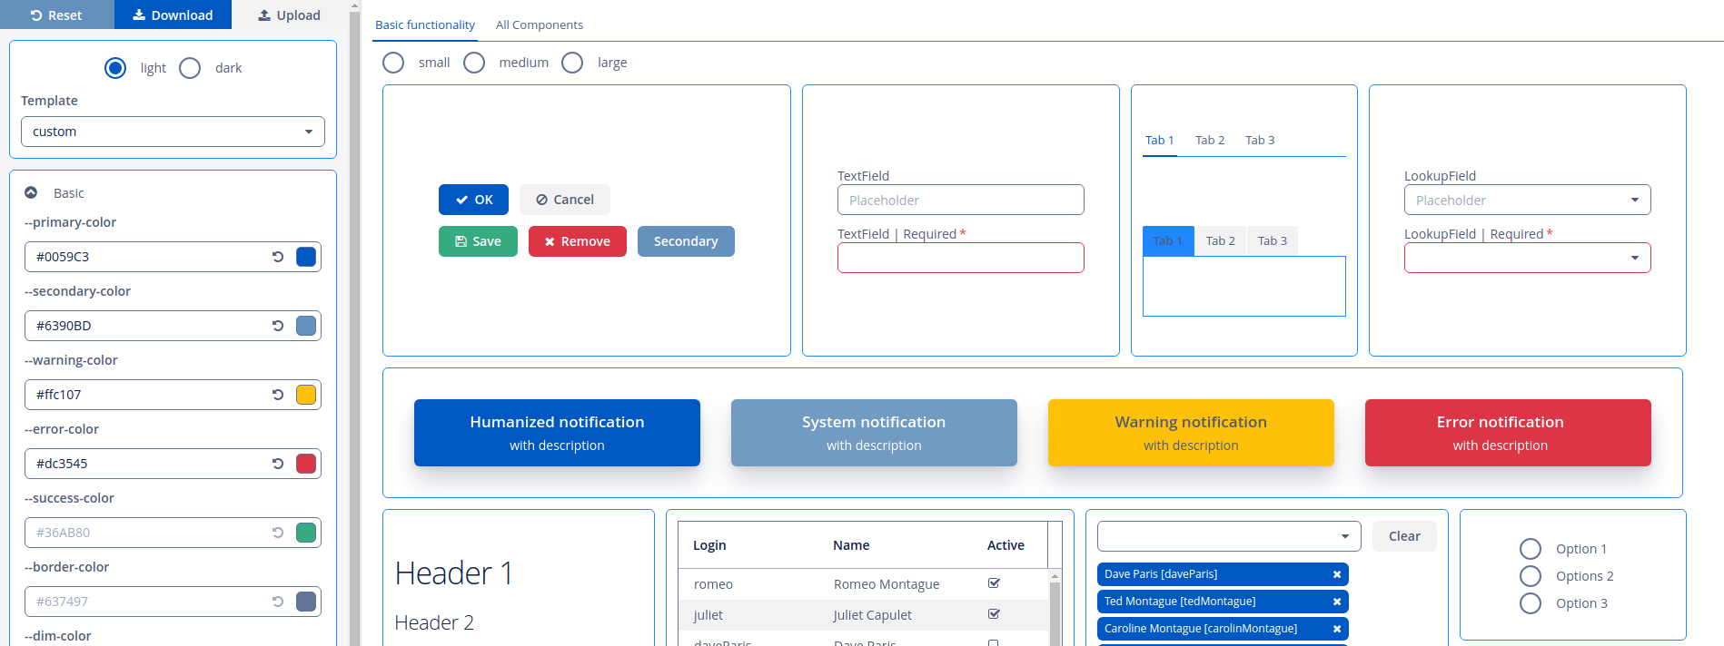Viewport: 1724px width, 646px height.
Task: Select the dark theme radio button
Action: point(190,68)
